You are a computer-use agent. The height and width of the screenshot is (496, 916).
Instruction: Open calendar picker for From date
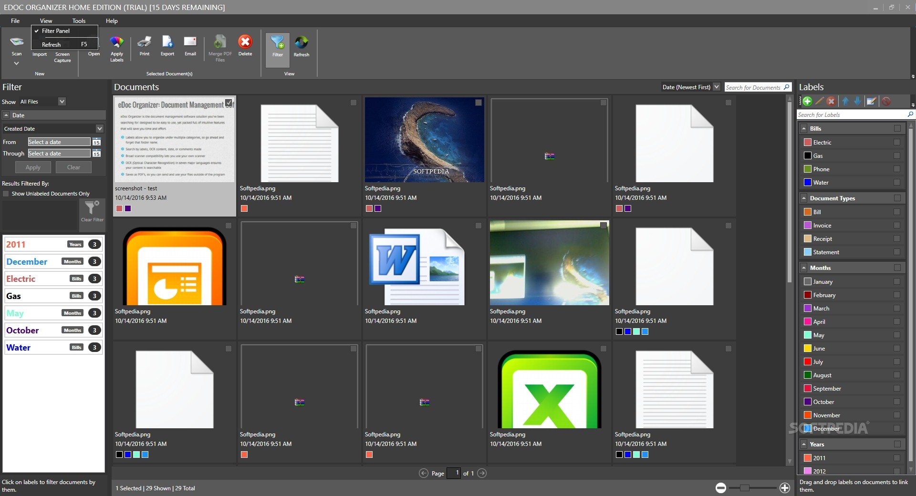pos(96,142)
